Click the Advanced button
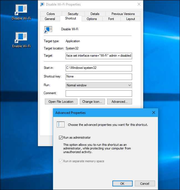This screenshot has height=190, width=180. 119,102
